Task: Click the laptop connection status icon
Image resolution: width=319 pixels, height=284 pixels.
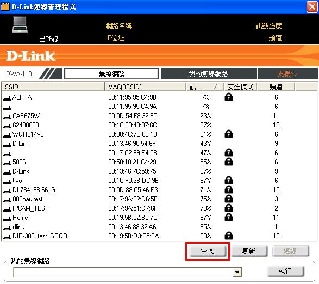Action: click(x=20, y=25)
